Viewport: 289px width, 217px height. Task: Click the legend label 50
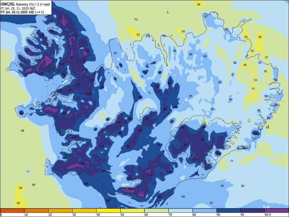coord(122,215)
